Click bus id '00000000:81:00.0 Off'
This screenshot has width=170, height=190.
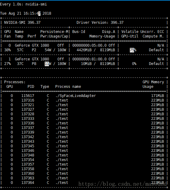click(x=94, y=59)
